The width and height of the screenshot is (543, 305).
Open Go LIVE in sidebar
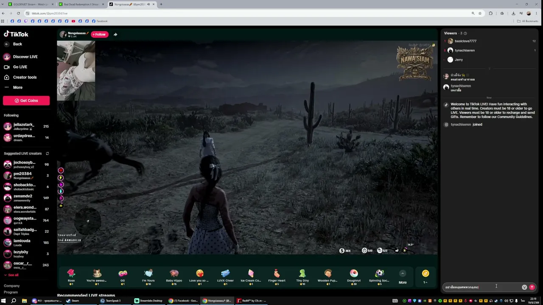tap(20, 67)
